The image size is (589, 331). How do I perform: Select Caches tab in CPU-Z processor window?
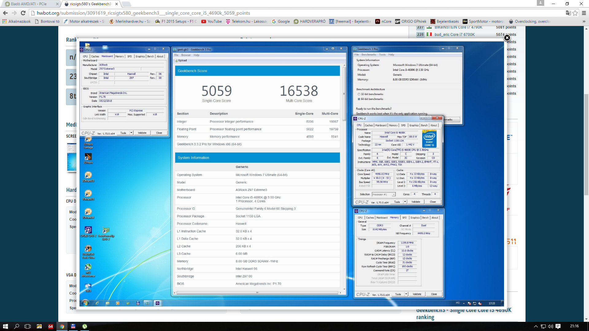[369, 125]
